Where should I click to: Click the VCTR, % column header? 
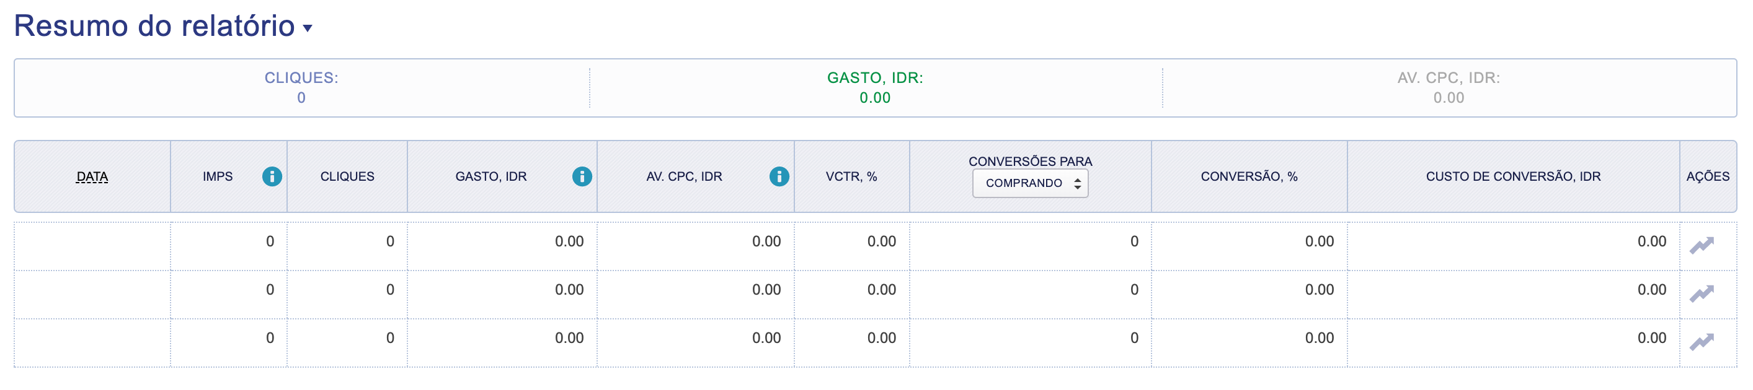pyautogui.click(x=851, y=176)
